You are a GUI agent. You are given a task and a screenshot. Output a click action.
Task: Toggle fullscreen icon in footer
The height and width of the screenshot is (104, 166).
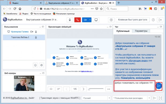pyautogui.click(x=161, y=98)
